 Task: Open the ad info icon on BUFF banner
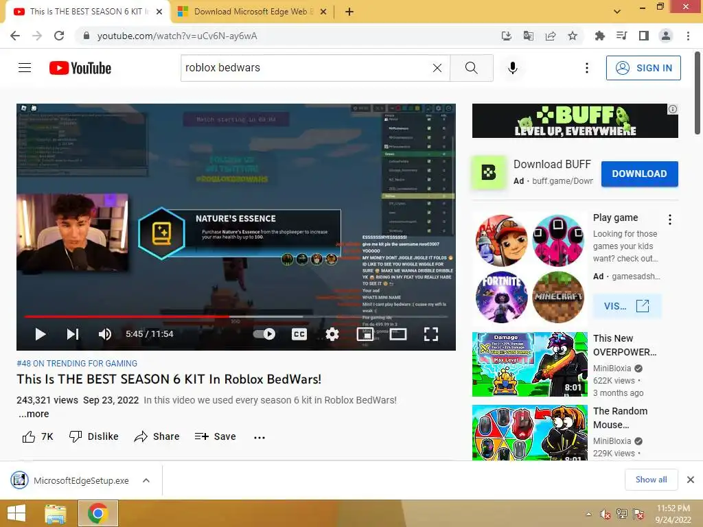pyautogui.click(x=673, y=109)
